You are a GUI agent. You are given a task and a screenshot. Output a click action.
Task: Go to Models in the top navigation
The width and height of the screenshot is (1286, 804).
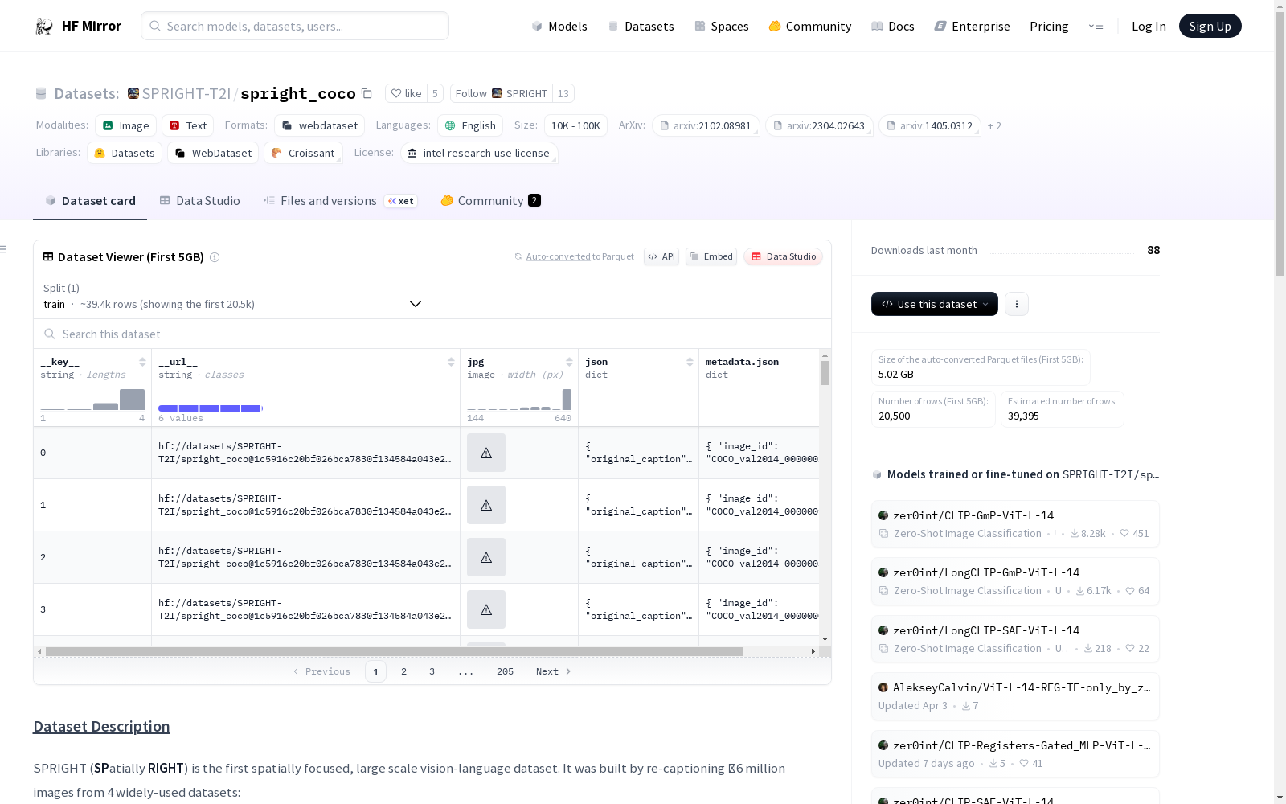tap(559, 26)
